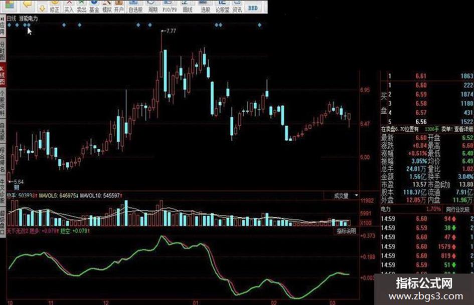Switch to 分时图 sidebar tab
Image resolution: width=474 pixels, height=305 pixels.
coord(3,50)
